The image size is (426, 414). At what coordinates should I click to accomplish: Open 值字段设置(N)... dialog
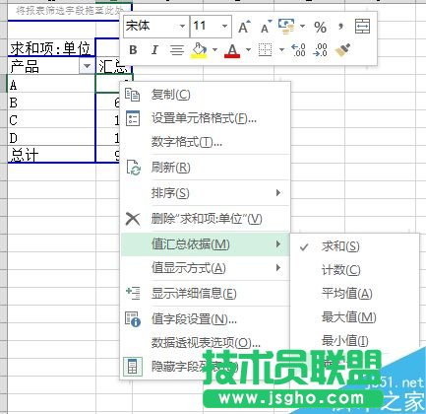click(206, 318)
